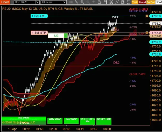Click the 03:41 time axis label

tap(80, 129)
